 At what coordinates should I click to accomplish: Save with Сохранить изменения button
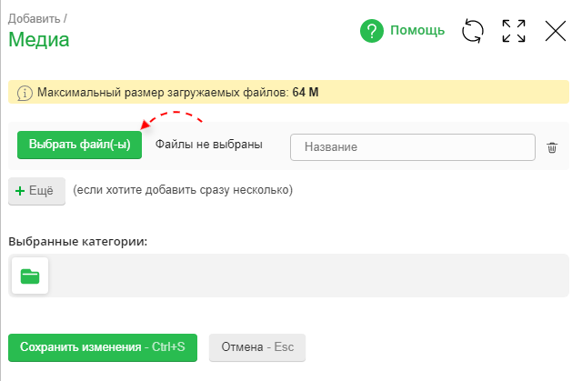pos(103,347)
